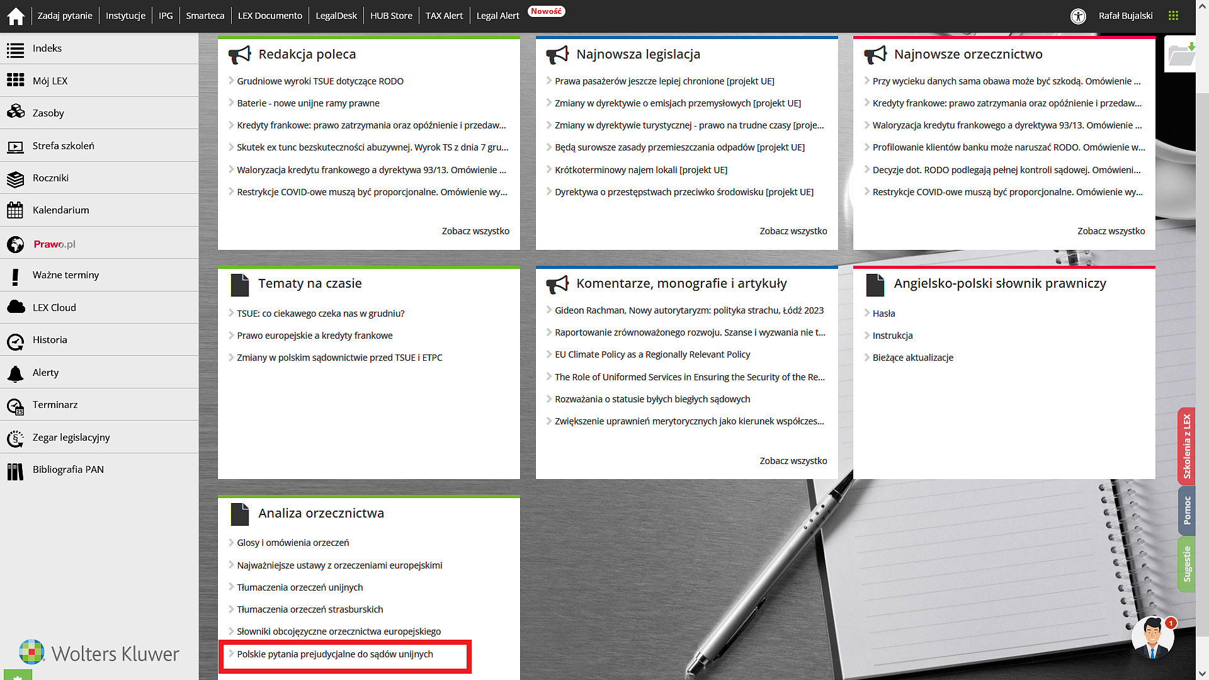This screenshot has width=1209, height=680.
Task: Select the Szkolenia z LEX side tab
Action: [x=1186, y=446]
